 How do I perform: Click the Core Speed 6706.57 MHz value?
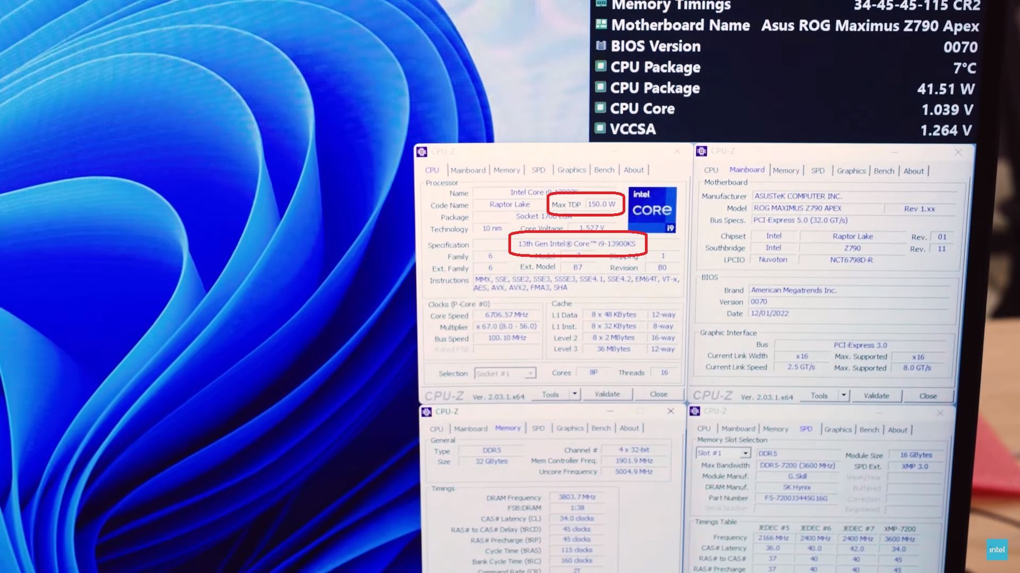tap(506, 315)
